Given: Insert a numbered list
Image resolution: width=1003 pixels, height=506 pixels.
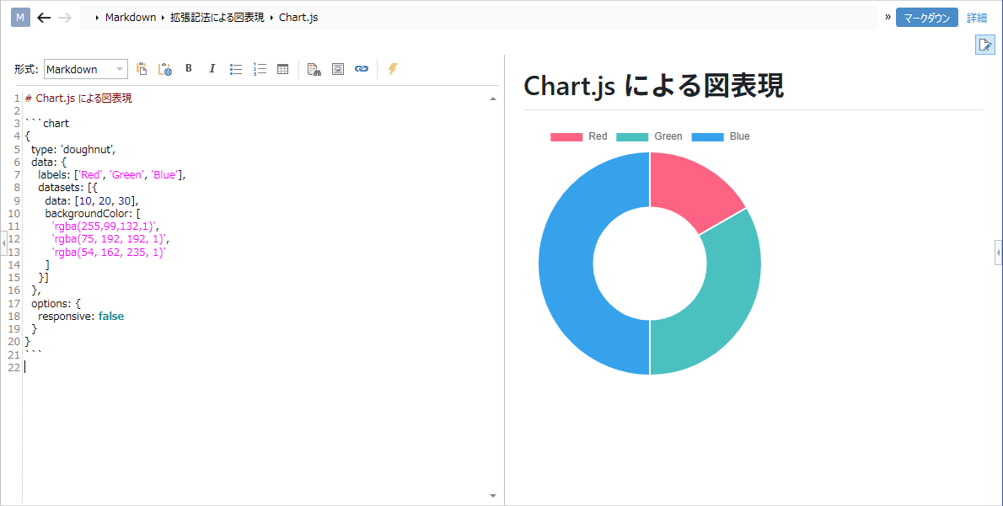Looking at the screenshot, I should pos(260,69).
